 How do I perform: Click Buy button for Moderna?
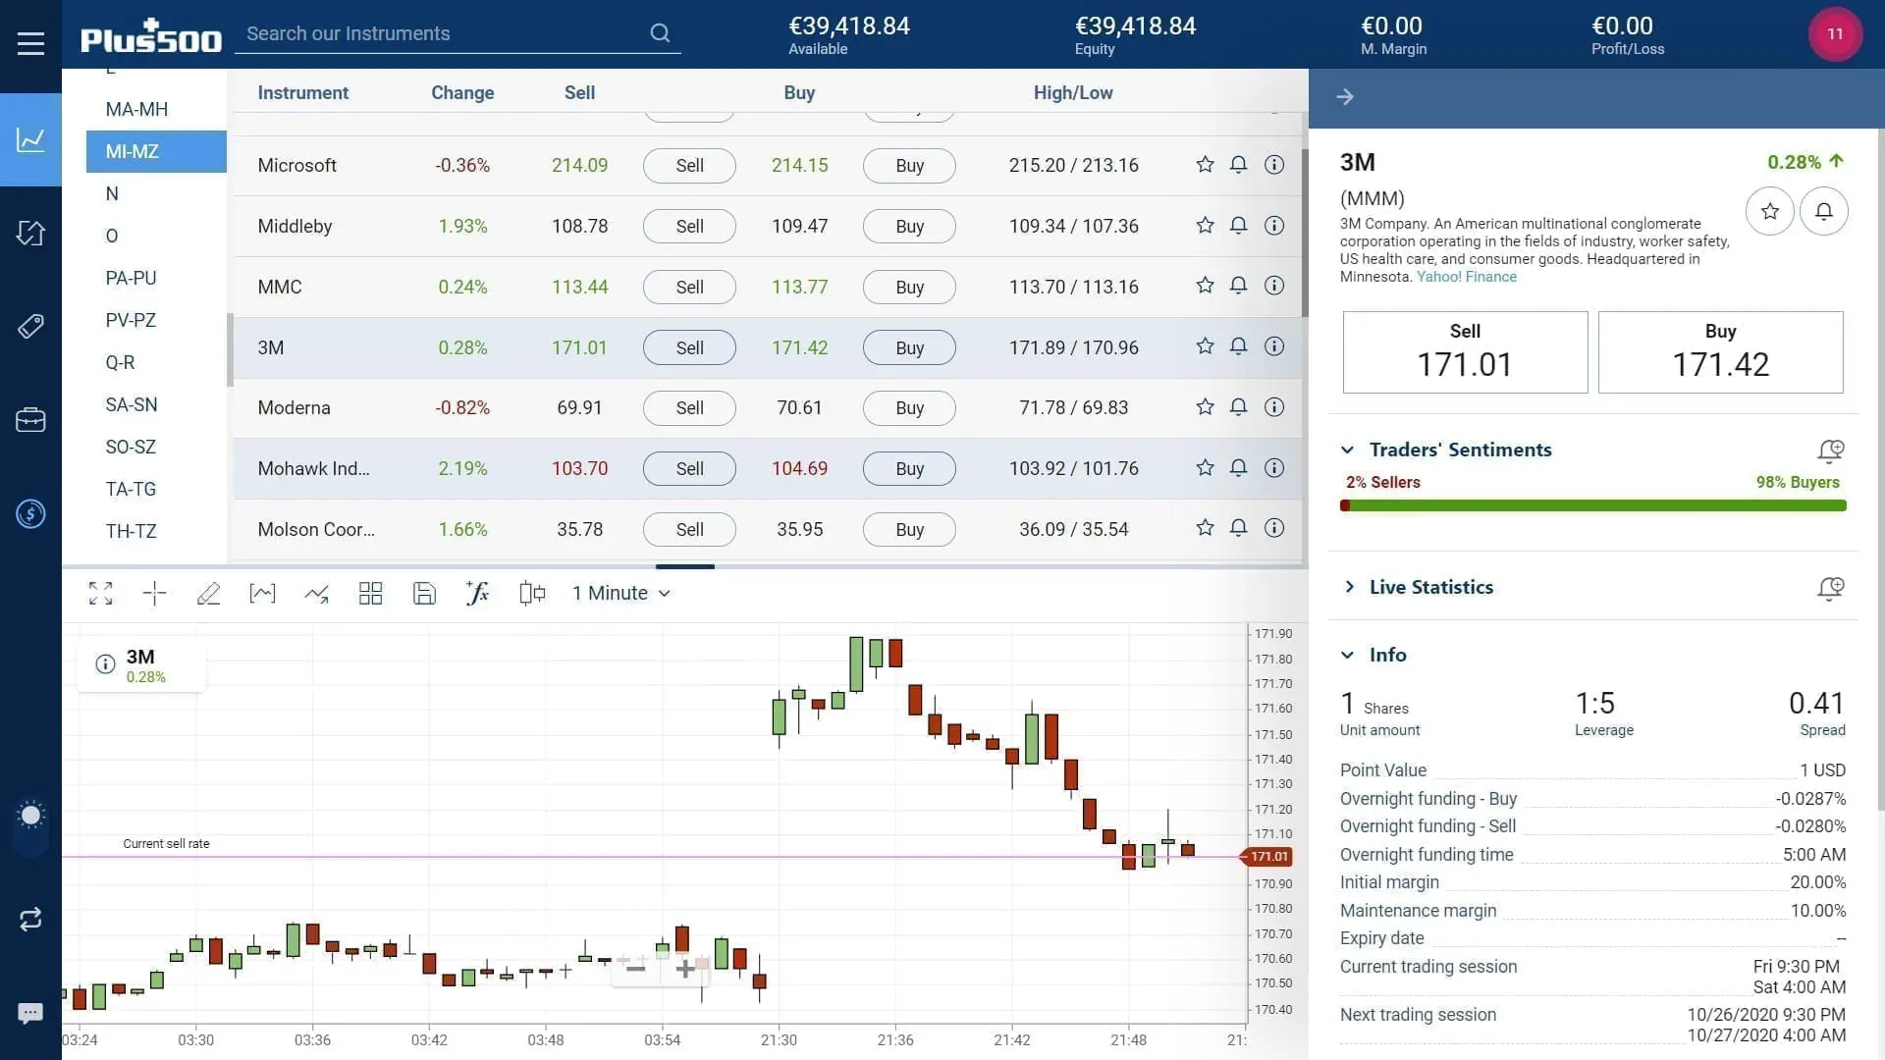(909, 408)
